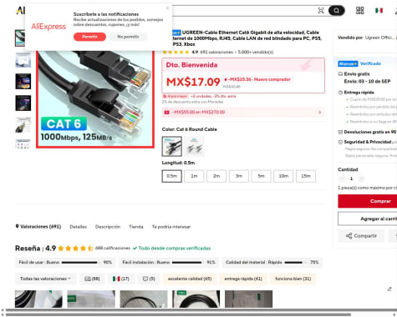397x317 pixels.
Task: Open the main CAT 6 product image
Action: click(95, 98)
